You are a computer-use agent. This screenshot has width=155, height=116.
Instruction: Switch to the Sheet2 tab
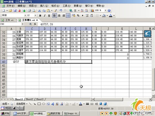tap(29, 99)
